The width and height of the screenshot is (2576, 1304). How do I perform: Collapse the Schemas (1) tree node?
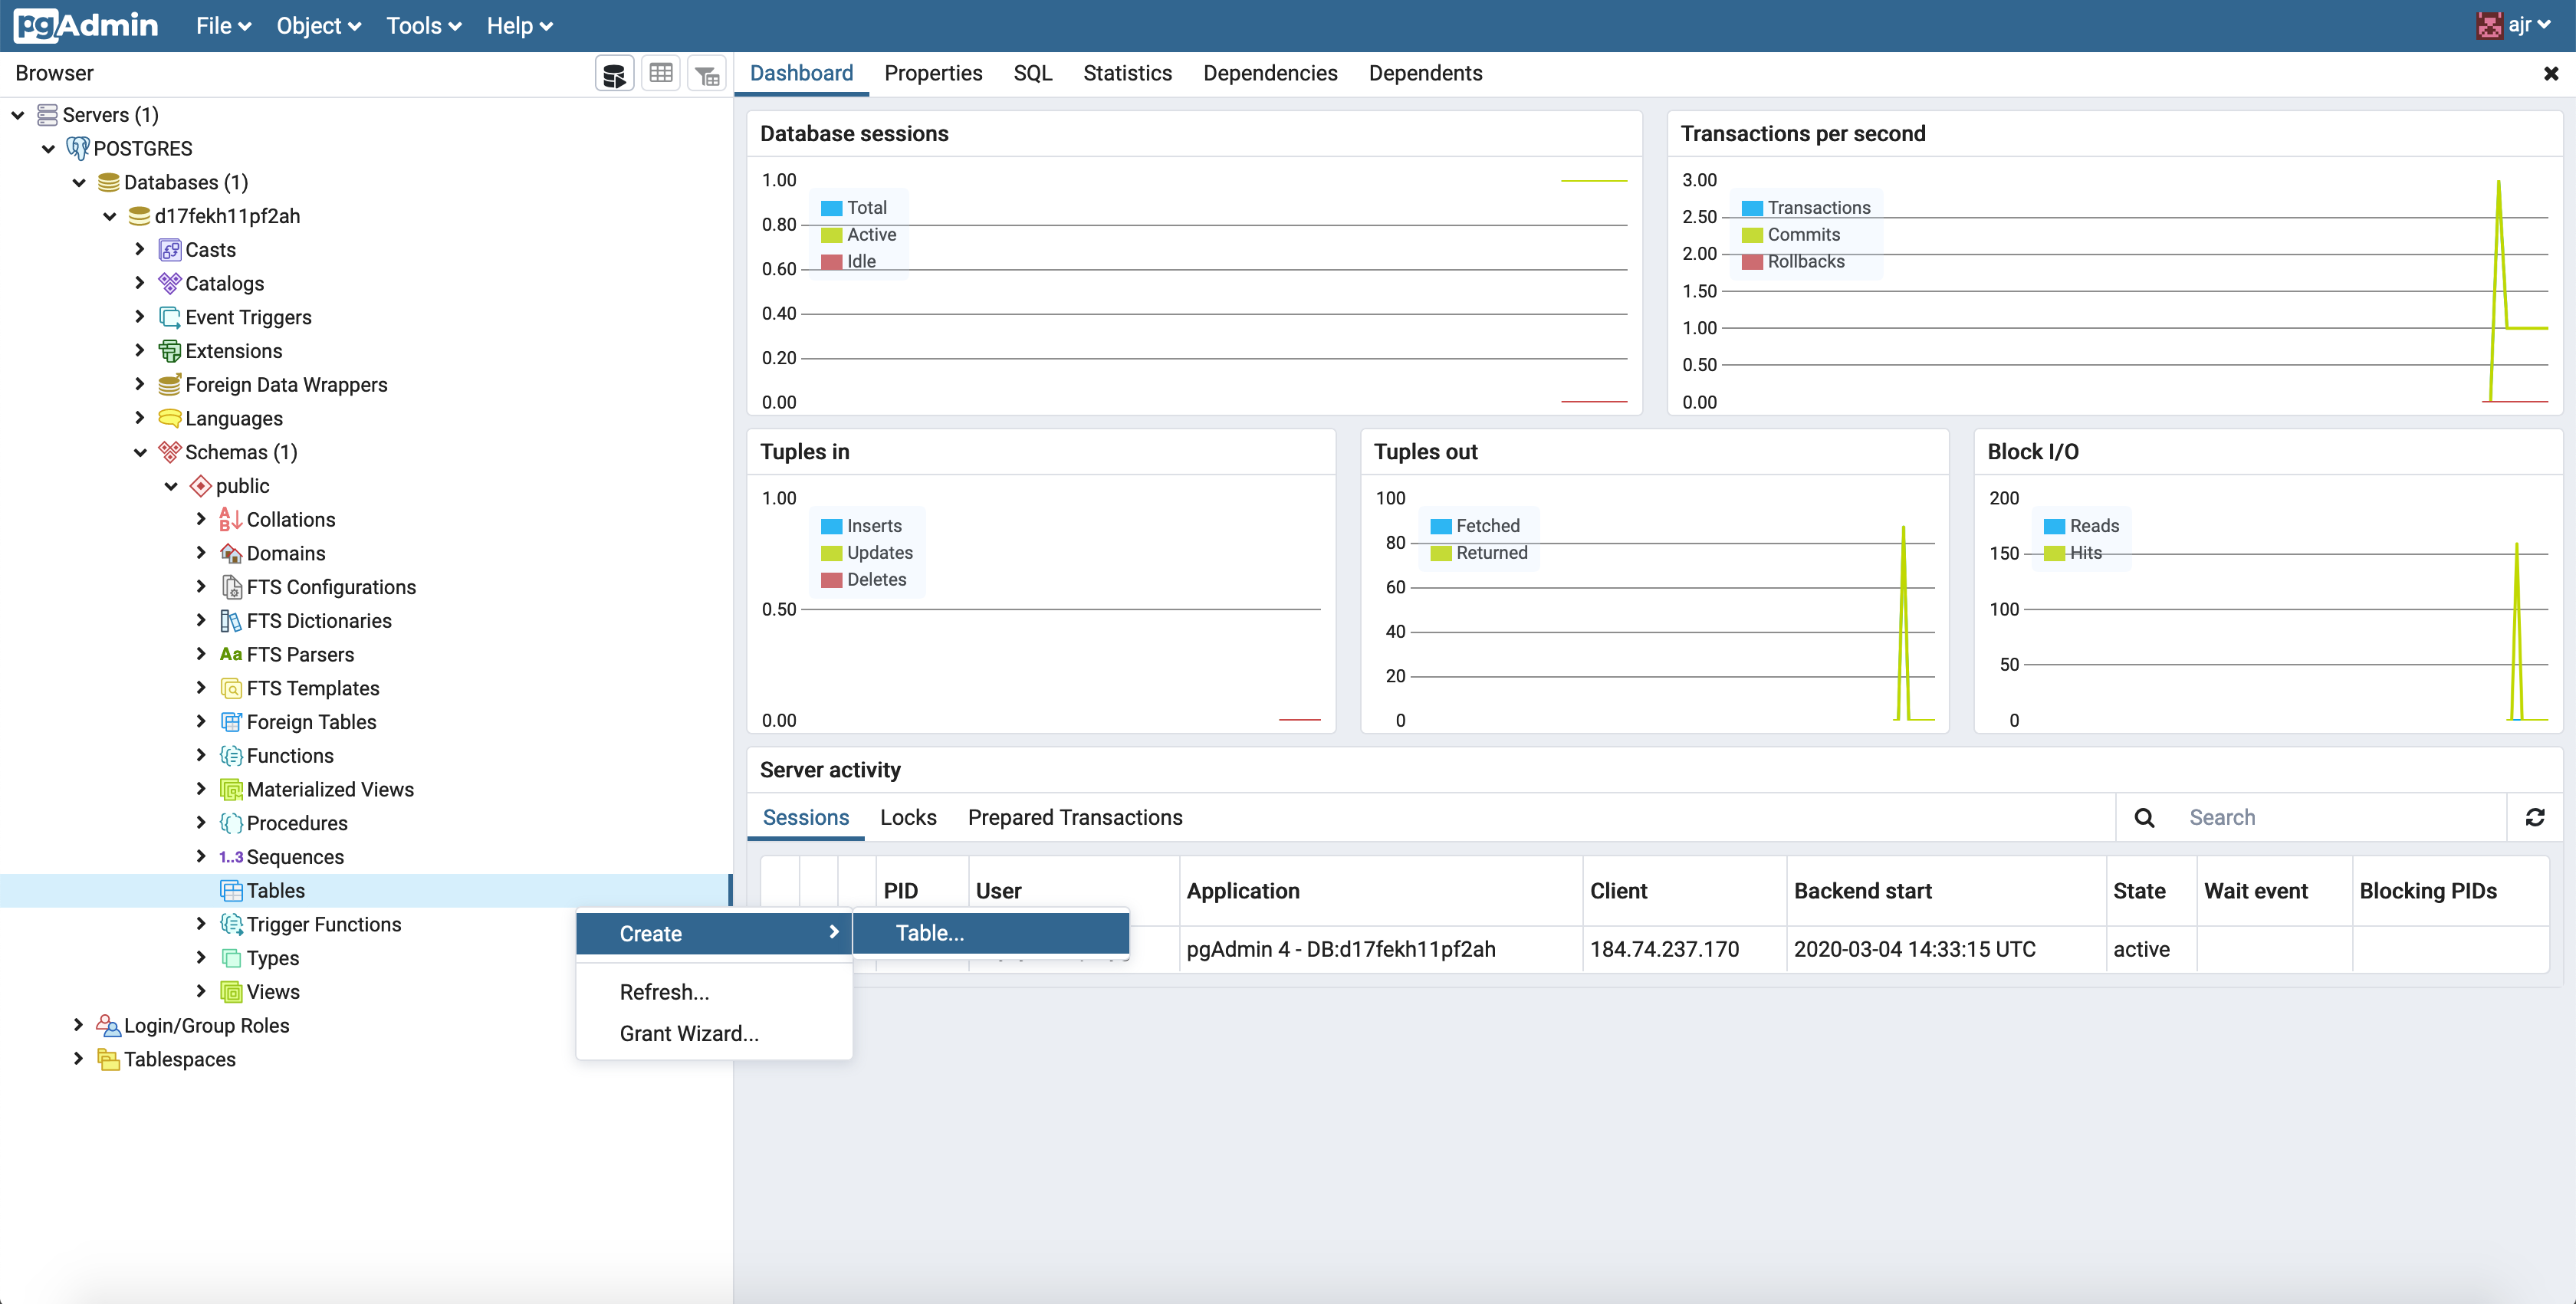click(140, 452)
